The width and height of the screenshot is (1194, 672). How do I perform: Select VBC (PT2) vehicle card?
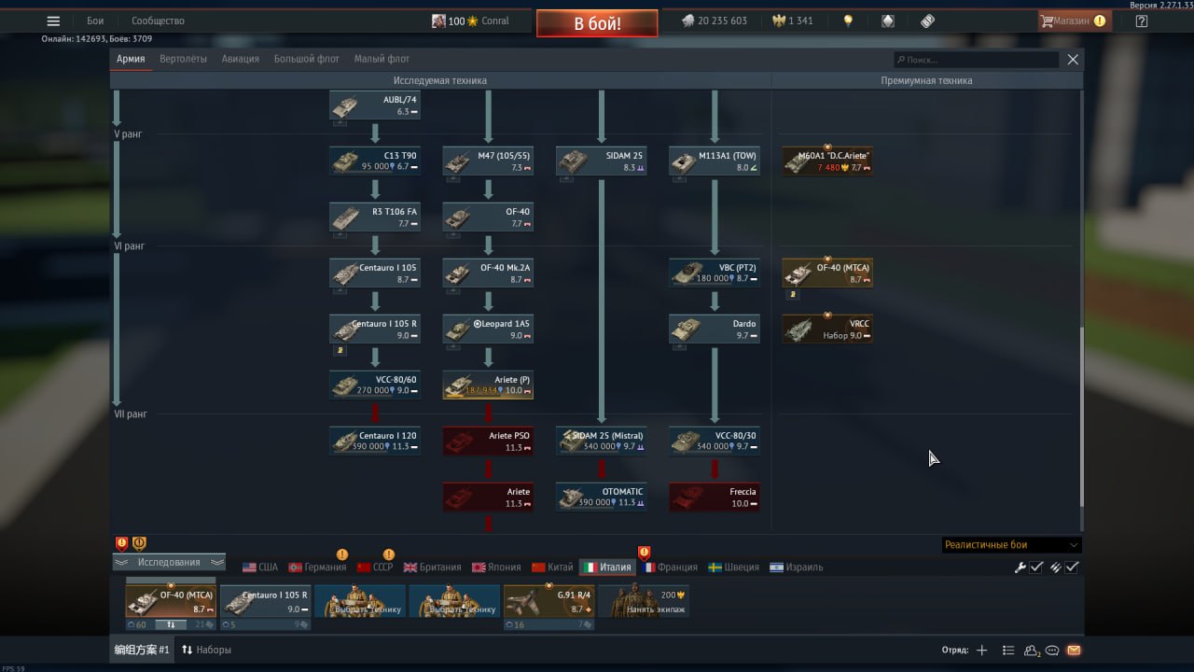click(x=715, y=273)
